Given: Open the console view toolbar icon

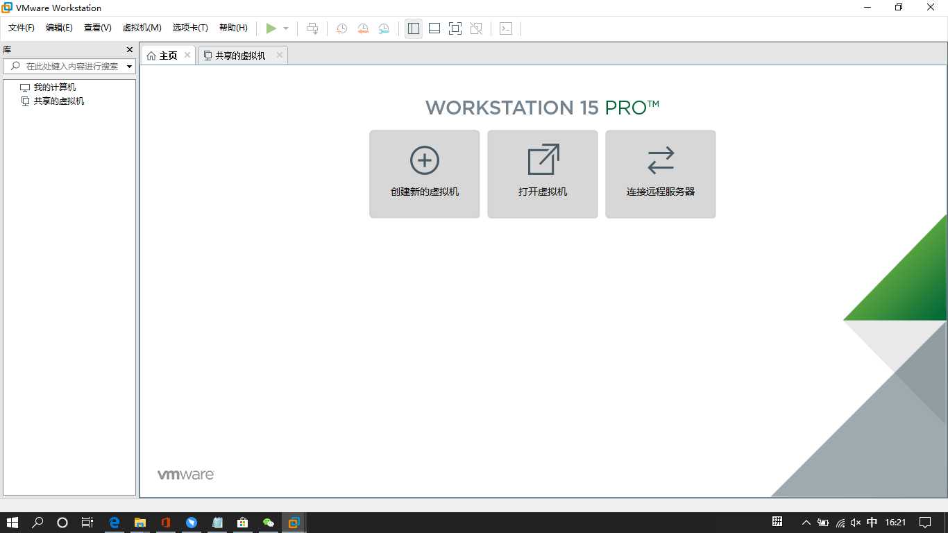Looking at the screenshot, I should pos(506,28).
